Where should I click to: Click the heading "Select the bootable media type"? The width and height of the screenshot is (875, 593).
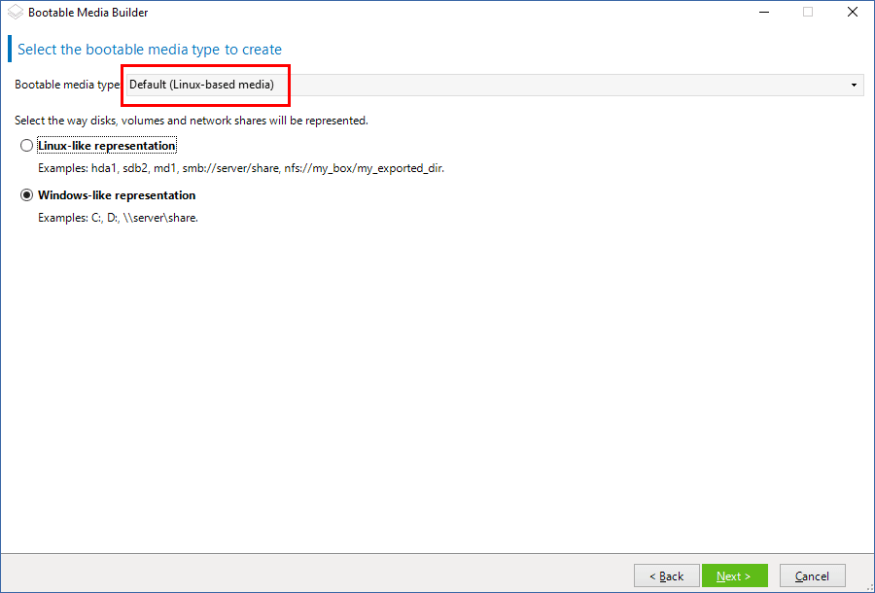[150, 50]
